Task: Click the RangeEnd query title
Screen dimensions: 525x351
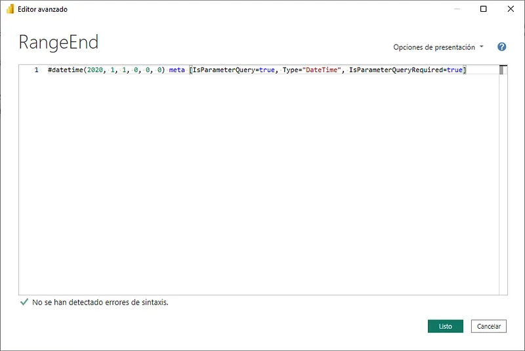Action: coord(58,42)
